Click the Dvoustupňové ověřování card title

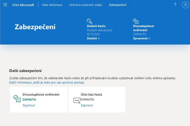[41, 94]
